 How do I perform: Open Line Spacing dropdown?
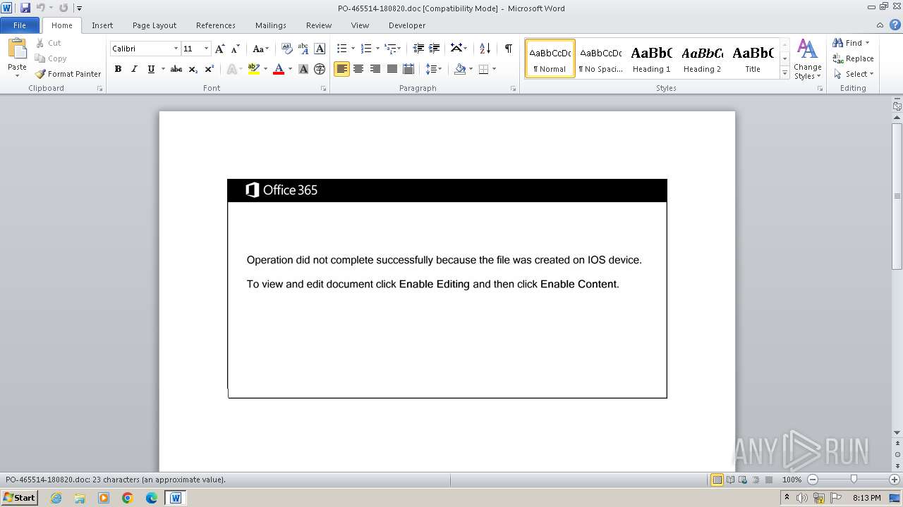[434, 69]
